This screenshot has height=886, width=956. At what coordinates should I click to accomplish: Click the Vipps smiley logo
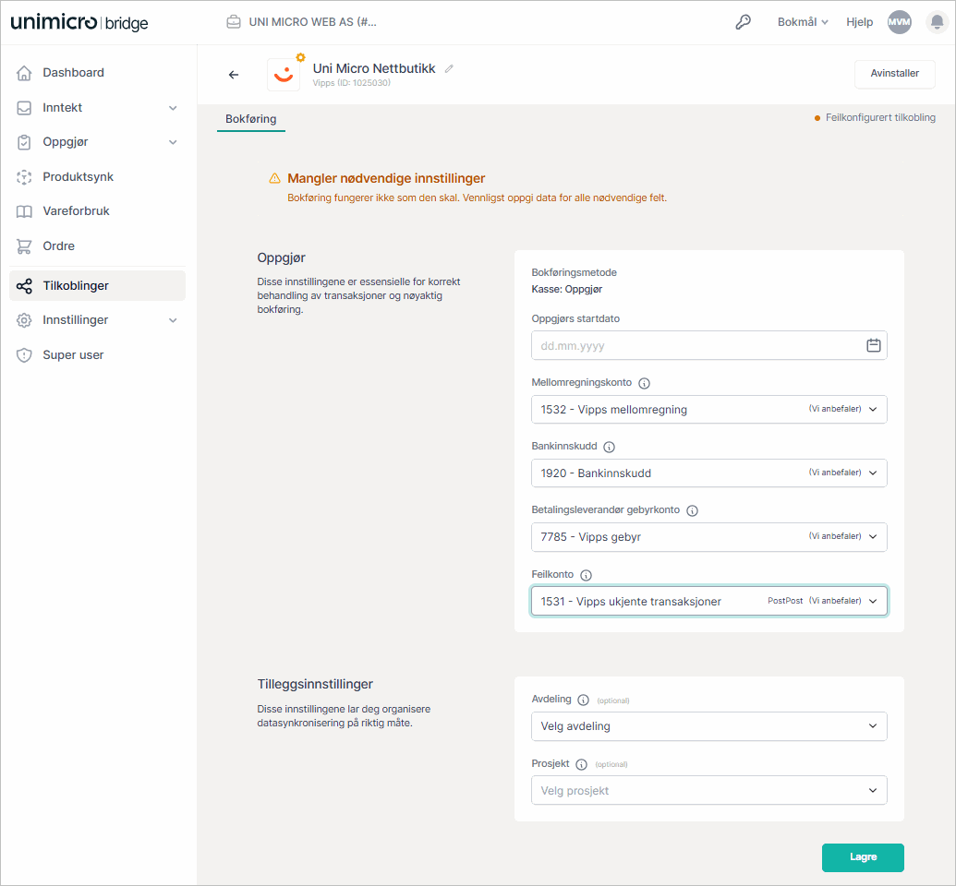[284, 75]
